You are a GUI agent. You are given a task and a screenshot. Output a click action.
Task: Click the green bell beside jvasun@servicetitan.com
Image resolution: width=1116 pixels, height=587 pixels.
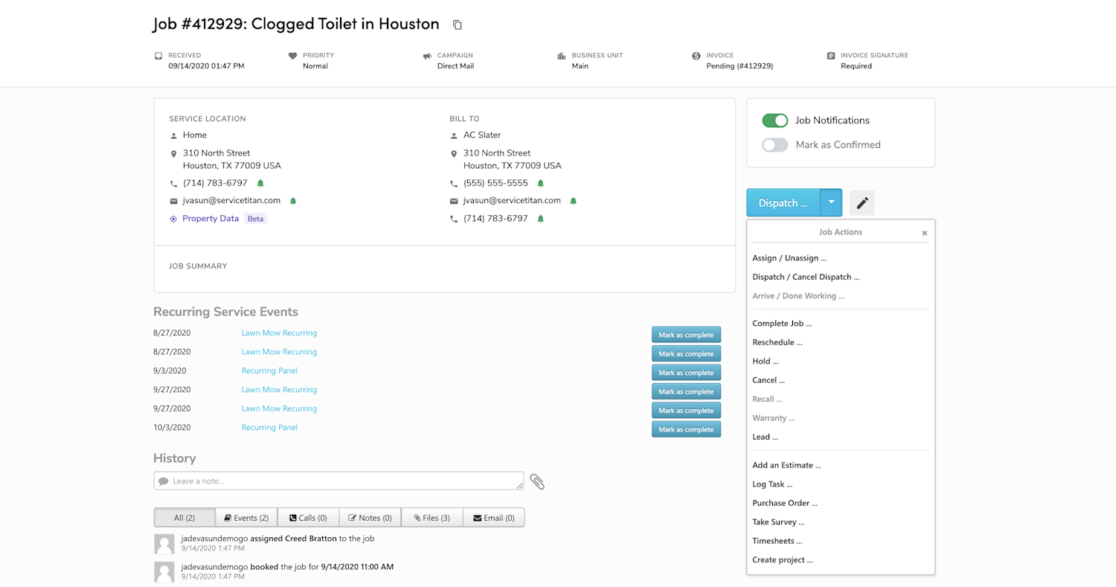(x=292, y=200)
